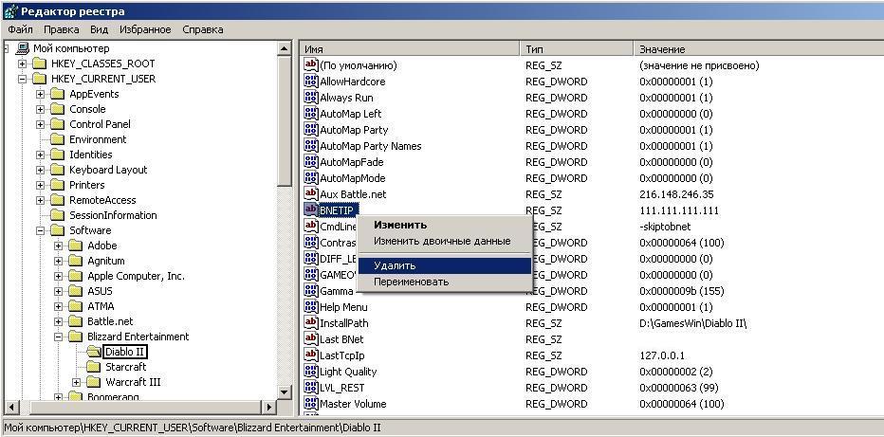Open the Избранное menu

click(145, 29)
